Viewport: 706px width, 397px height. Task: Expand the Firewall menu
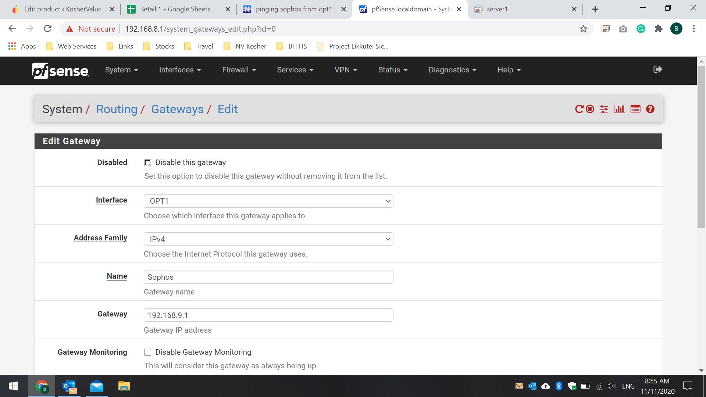pos(239,70)
